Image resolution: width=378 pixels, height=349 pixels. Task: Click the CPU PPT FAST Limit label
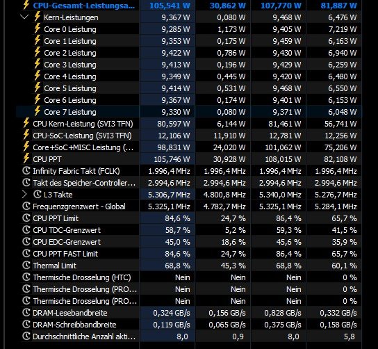pos(65,254)
